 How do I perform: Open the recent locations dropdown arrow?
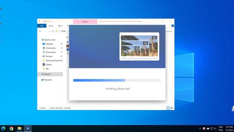[x=49, y=31]
